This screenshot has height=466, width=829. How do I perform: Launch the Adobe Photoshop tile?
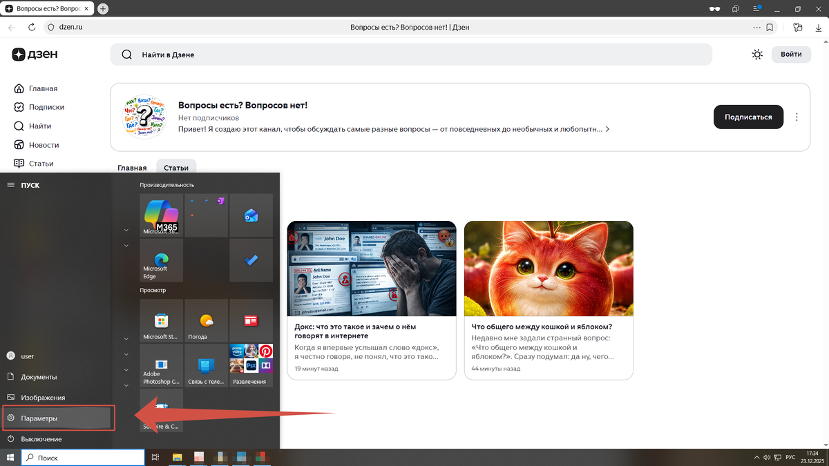(x=162, y=366)
